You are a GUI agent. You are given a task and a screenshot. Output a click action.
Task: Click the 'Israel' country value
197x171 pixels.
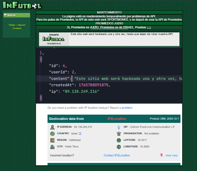(74, 133)
